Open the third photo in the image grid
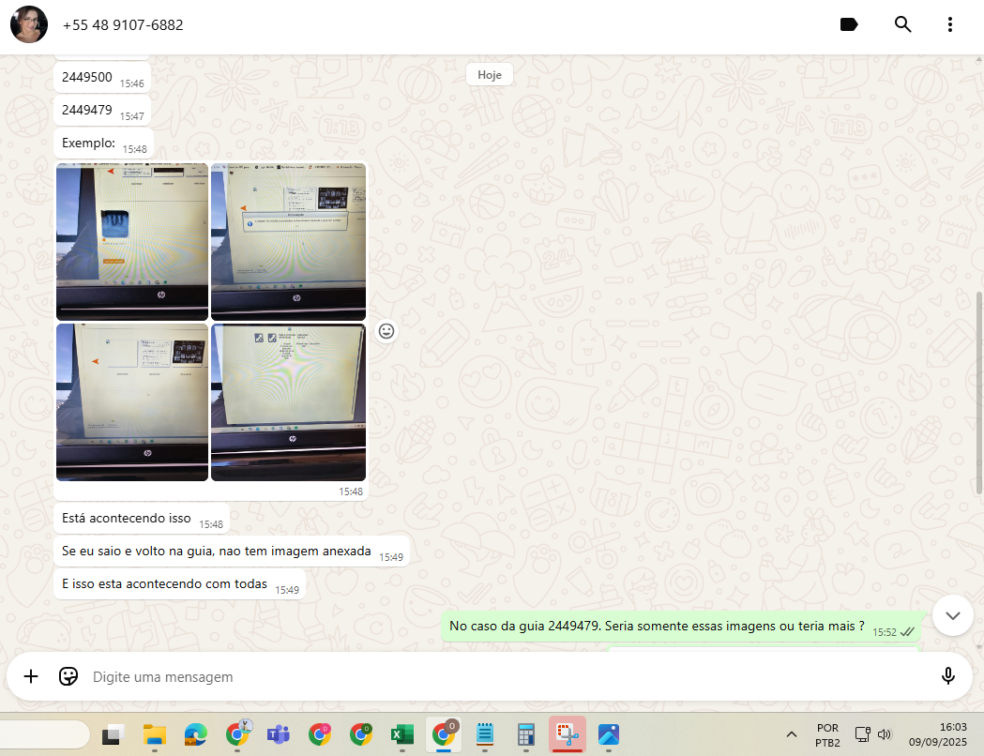This screenshot has height=756, width=984. pos(132,402)
